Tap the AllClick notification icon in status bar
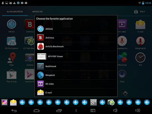152x114 pixels. pos(18,3)
